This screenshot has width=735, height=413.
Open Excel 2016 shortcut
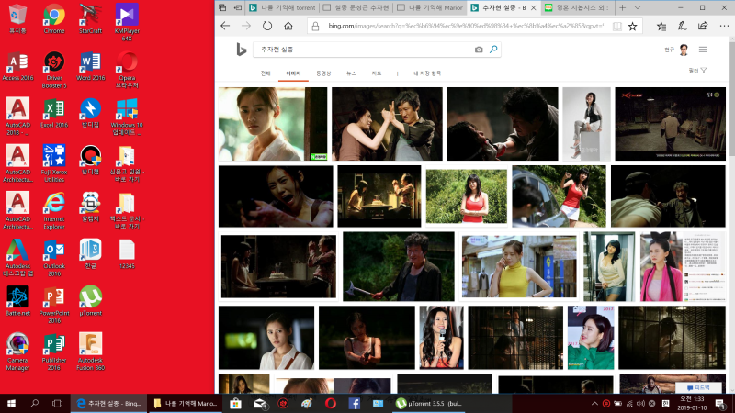(x=54, y=113)
